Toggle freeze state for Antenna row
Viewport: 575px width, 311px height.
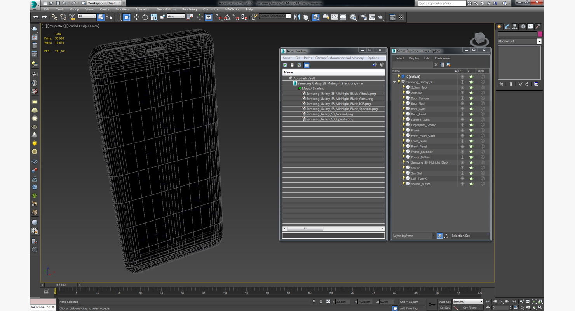[x=462, y=93]
